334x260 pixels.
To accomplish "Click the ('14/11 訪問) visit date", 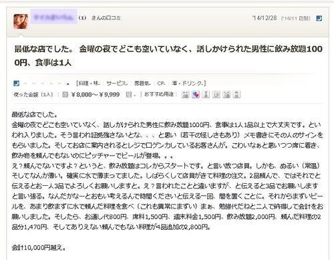I will coord(295,19).
